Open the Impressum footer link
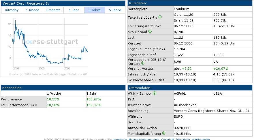 pyautogui.click(x=120, y=139)
